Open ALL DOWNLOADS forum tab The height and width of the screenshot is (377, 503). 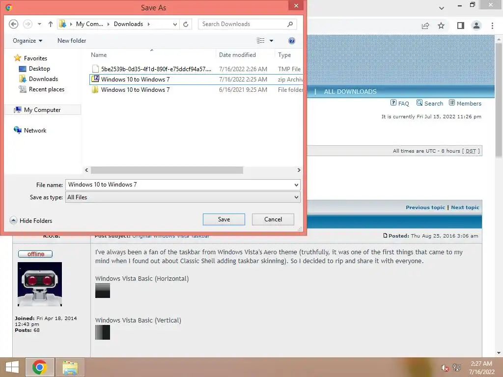tap(350, 92)
